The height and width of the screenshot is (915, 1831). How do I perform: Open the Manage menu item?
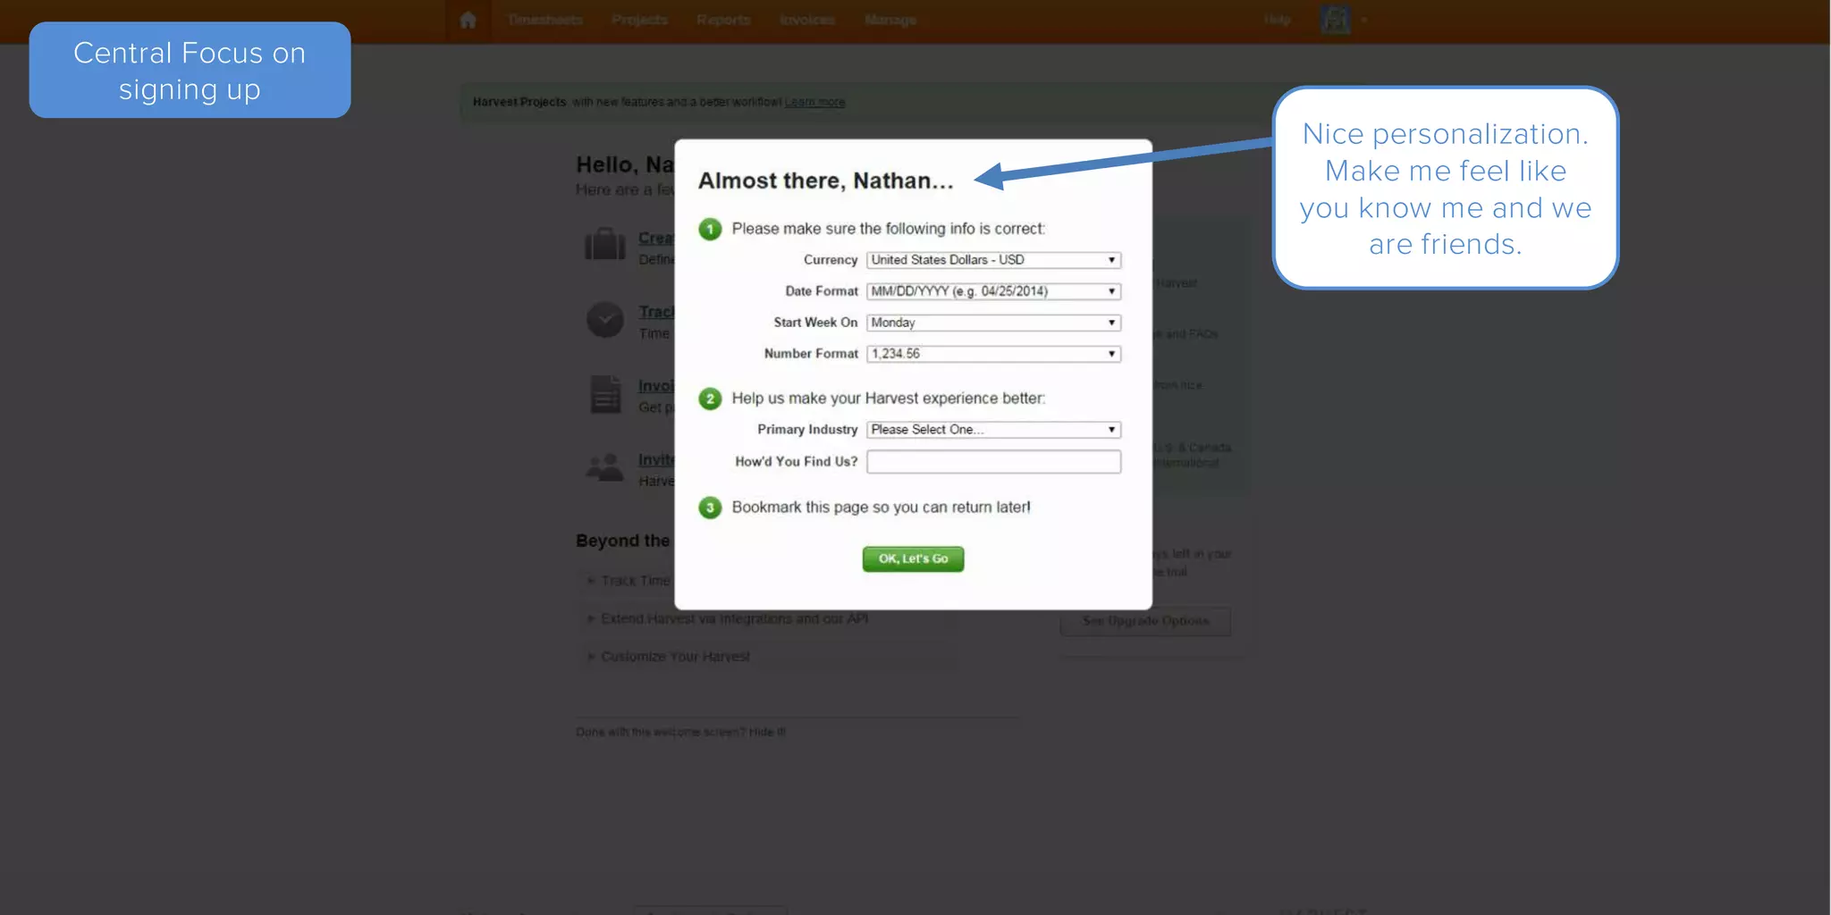pos(890,20)
